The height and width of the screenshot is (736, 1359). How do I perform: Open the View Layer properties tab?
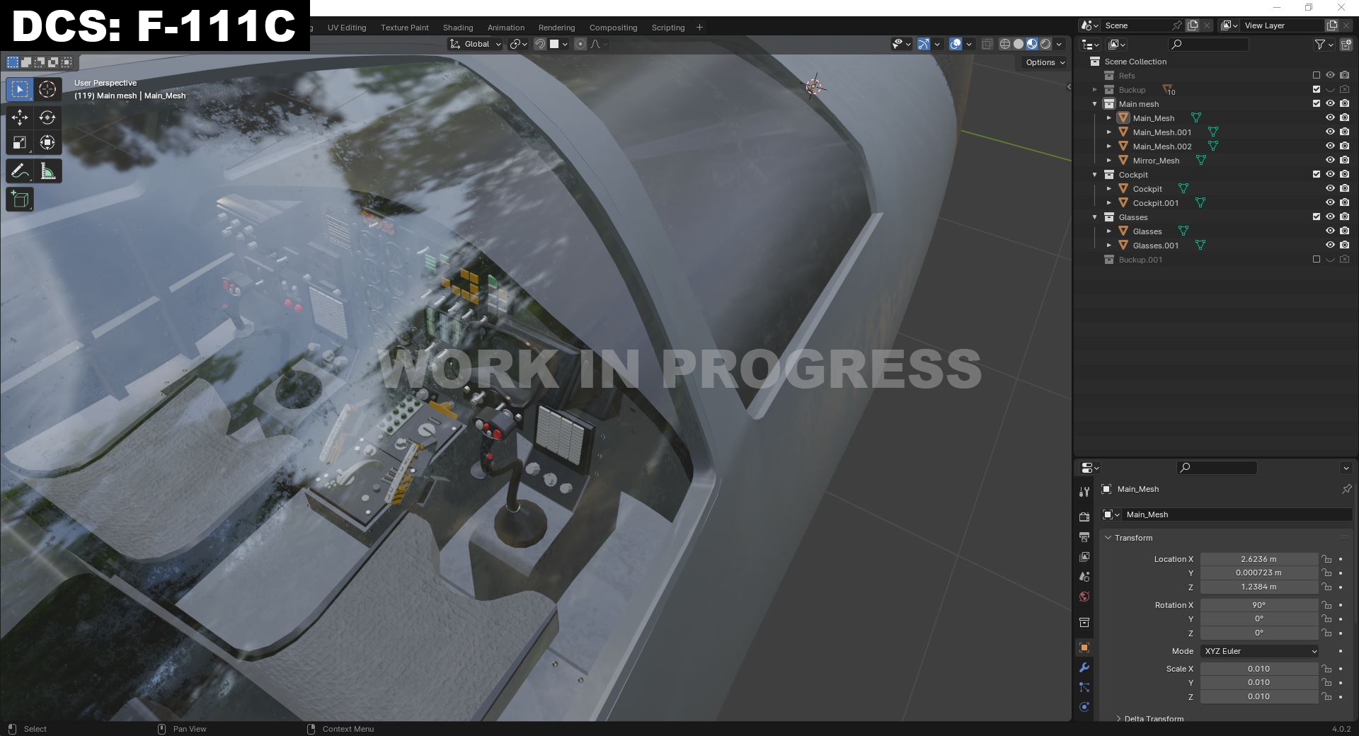click(x=1084, y=557)
